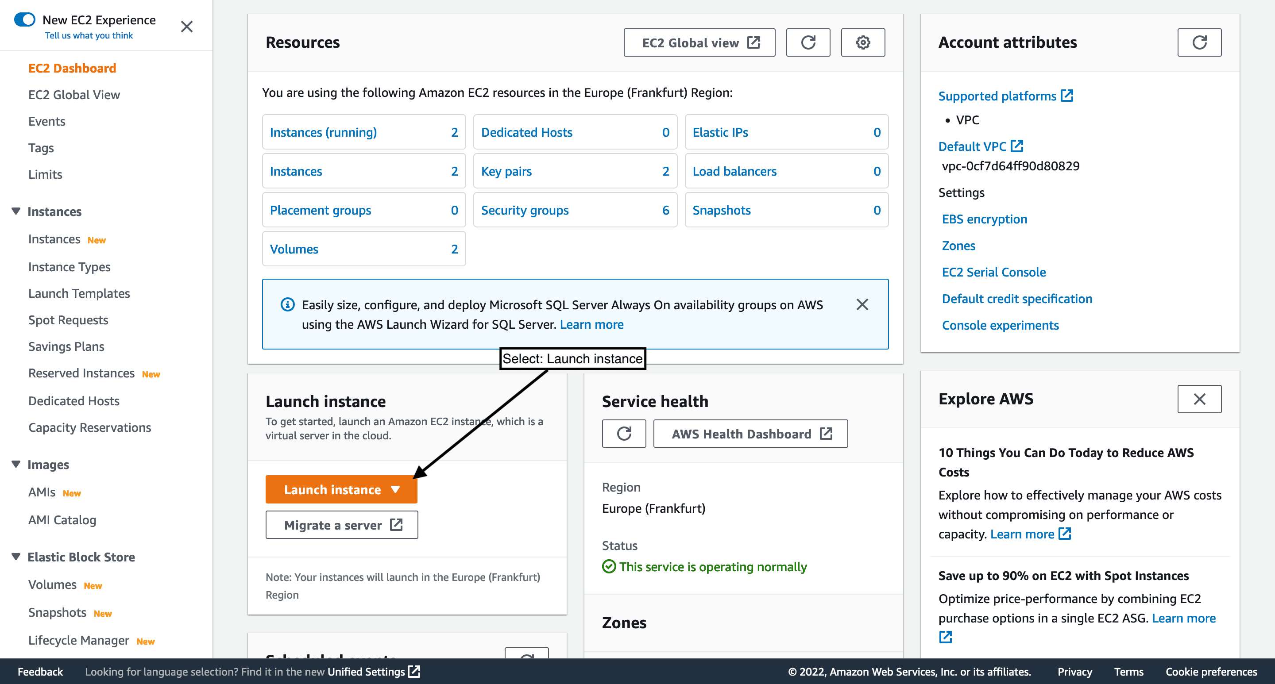Close the Explore AWS panel
Screen dimensions: 1275x684
click(x=1199, y=399)
